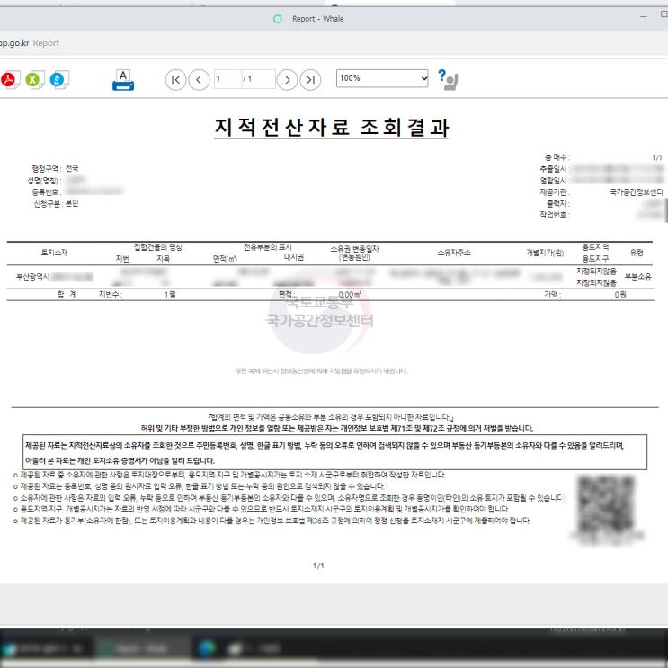Click the 0 원 price total value
Viewport: 668px width, 668px height.
[x=620, y=295]
